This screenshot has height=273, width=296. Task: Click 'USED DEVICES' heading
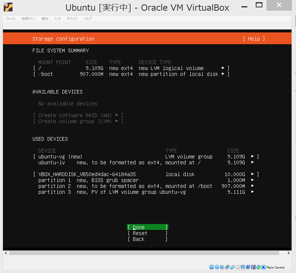coord(50,139)
